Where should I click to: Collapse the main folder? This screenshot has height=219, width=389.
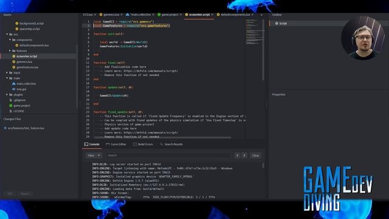(x=7, y=78)
